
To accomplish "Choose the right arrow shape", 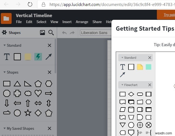I will coord(49,93).
